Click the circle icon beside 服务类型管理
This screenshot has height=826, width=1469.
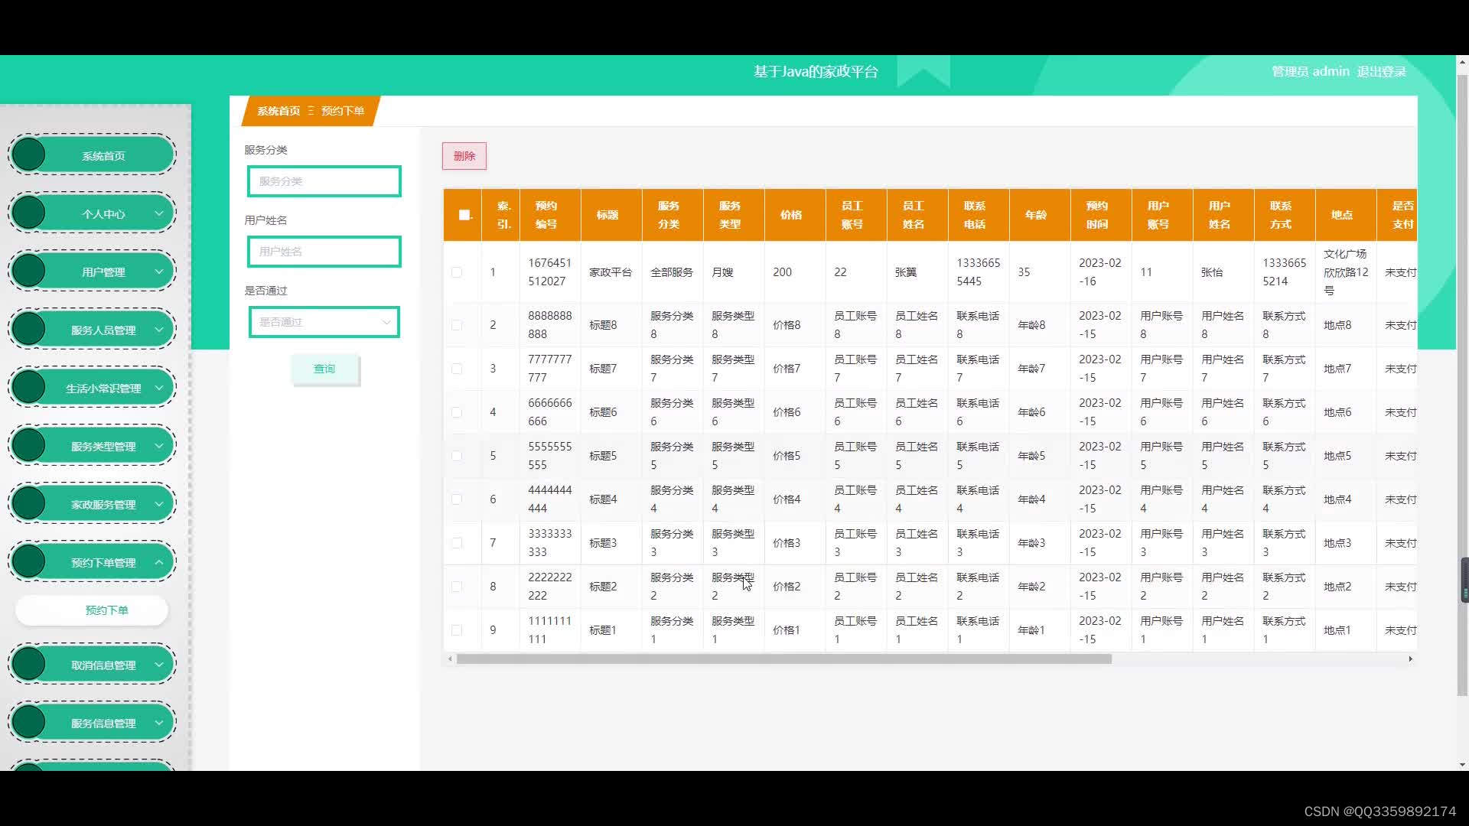(29, 446)
